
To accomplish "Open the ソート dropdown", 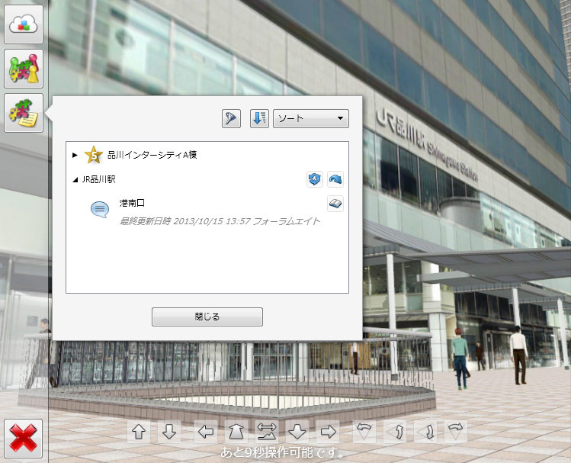I will tap(310, 118).
